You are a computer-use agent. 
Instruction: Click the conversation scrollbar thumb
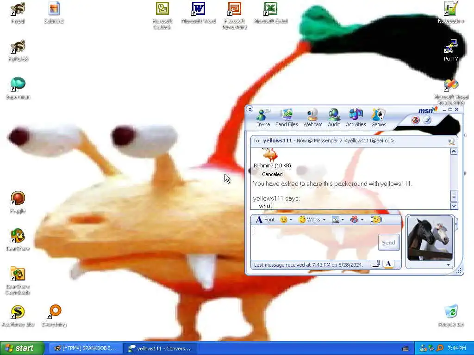pos(454,196)
